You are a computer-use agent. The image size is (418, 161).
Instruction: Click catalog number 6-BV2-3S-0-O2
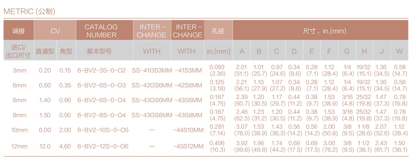coord(102,70)
